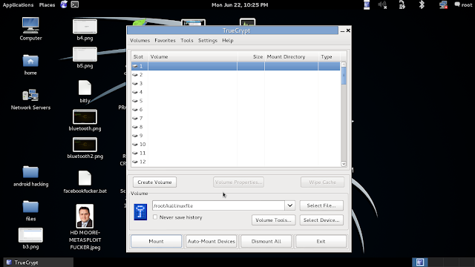Click the Mount Directory column header
This screenshot has width=475, height=267.
[x=292, y=56]
